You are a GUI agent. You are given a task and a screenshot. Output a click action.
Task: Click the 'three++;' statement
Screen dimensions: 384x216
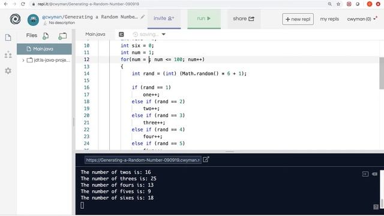(x=154, y=122)
